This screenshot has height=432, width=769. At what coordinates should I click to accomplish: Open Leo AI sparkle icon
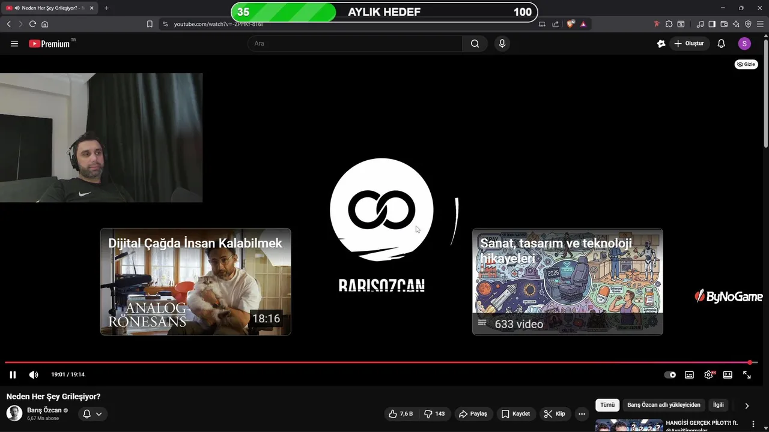click(x=736, y=24)
